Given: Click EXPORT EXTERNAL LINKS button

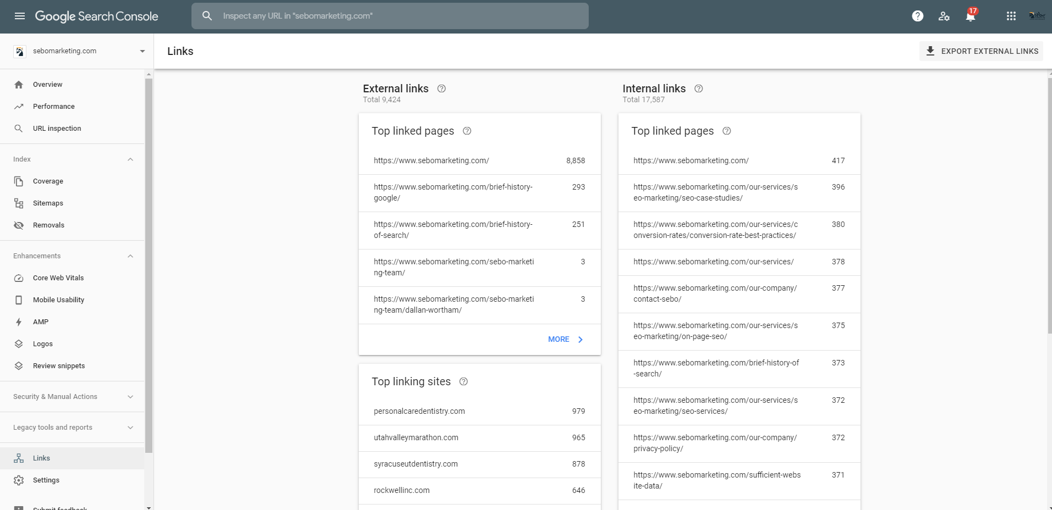Looking at the screenshot, I should tap(981, 51).
